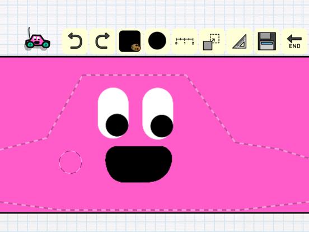Click the END back-arrow button
Screen dimensions: 309x232
[294, 41]
